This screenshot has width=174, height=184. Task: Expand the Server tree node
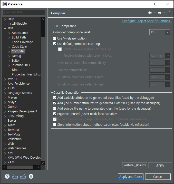5,121
